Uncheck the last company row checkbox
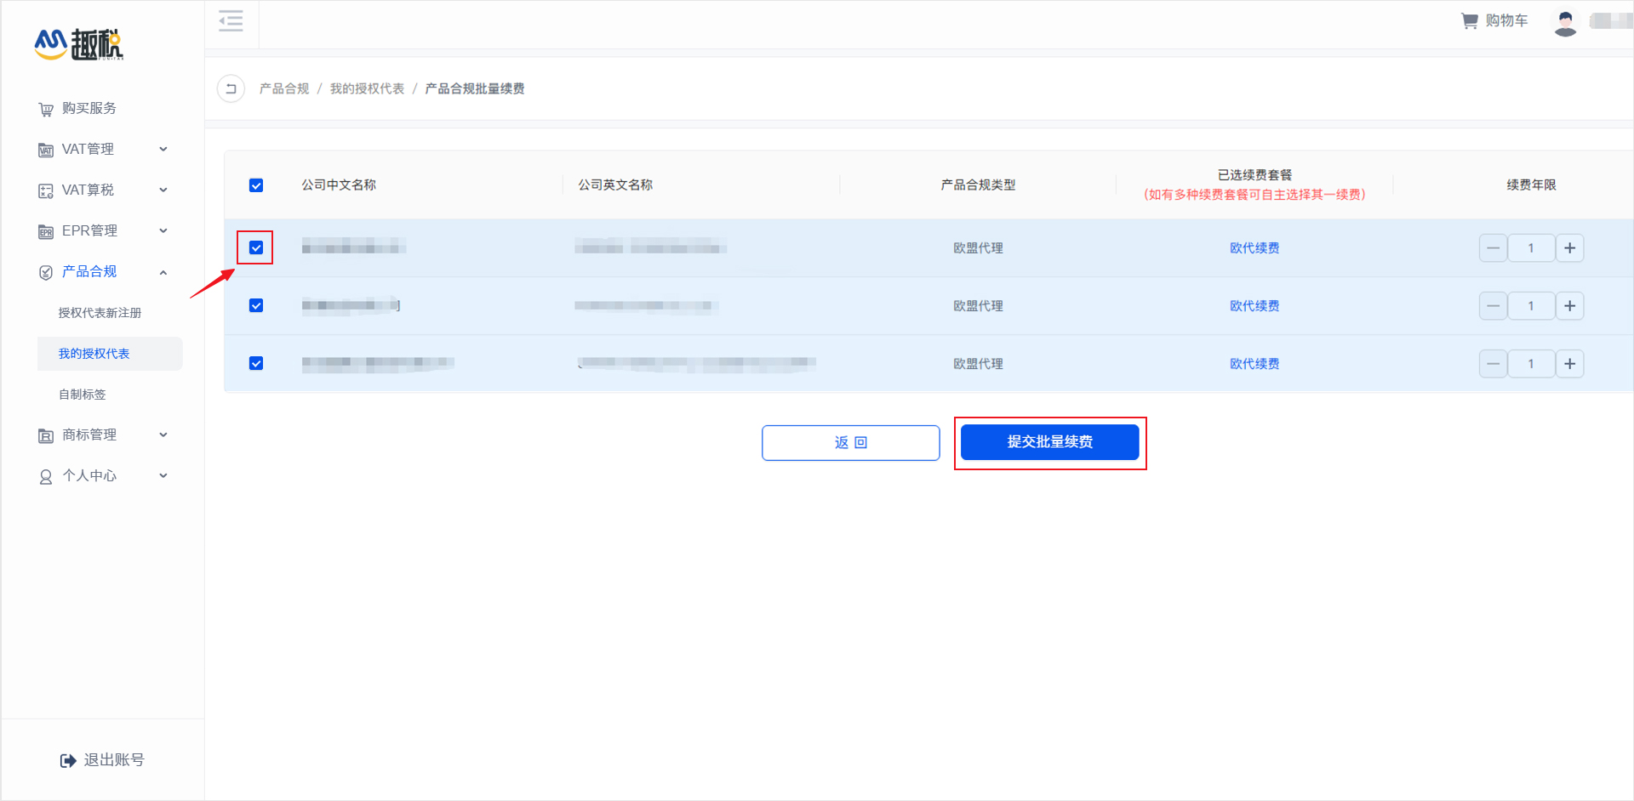 point(255,363)
